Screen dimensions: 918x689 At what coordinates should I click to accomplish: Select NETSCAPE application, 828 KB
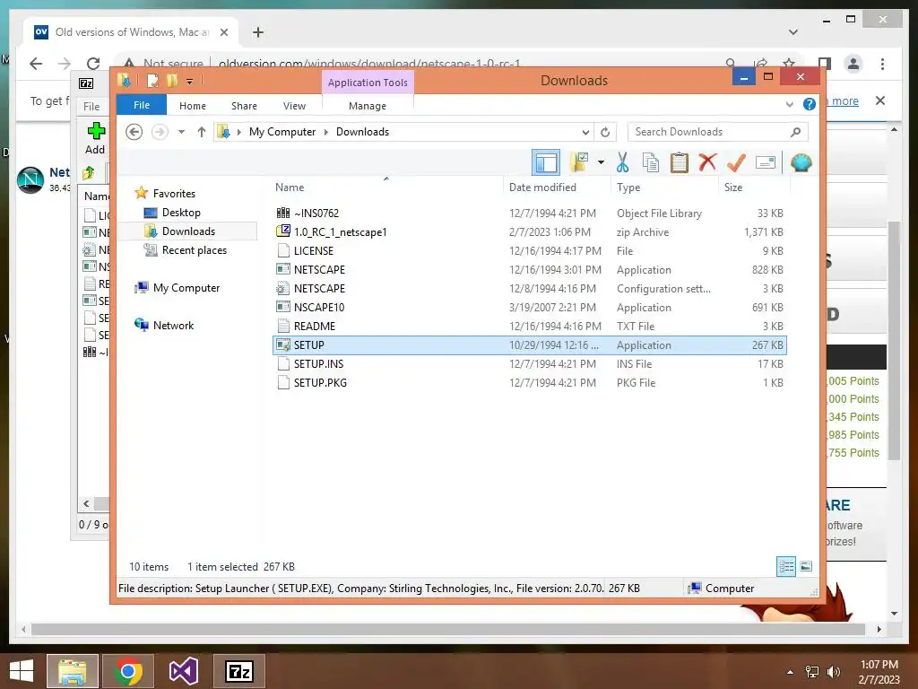point(530,269)
